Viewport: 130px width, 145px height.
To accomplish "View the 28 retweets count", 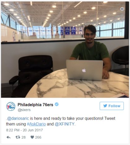I will (x=24, y=137).
